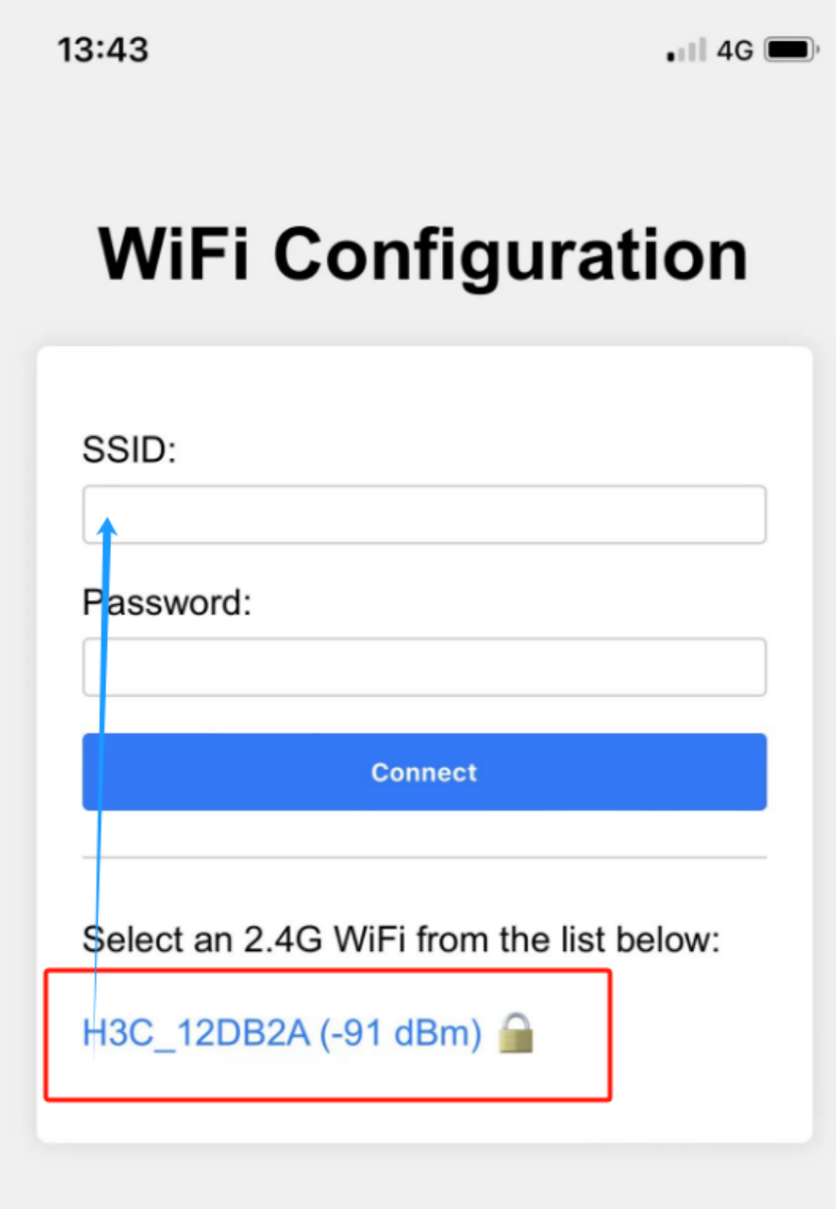Tap the 'Select an 2.4G WiFi' instruction text
Viewport: 836px width, 1209px height.
click(x=401, y=940)
